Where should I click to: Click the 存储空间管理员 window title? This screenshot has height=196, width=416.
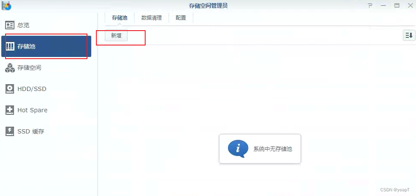pos(208,6)
